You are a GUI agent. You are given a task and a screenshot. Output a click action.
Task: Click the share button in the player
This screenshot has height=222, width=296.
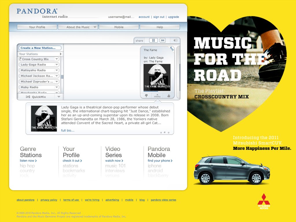[139, 40]
